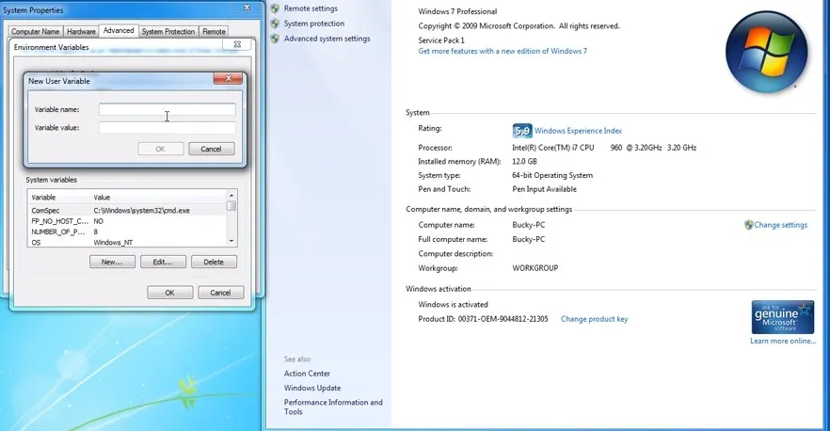This screenshot has width=830, height=431.
Task: Close the System Properties window
Action: [x=247, y=8]
